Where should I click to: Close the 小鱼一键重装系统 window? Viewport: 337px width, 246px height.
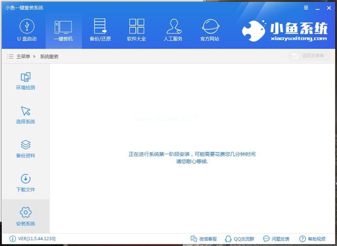329,8
